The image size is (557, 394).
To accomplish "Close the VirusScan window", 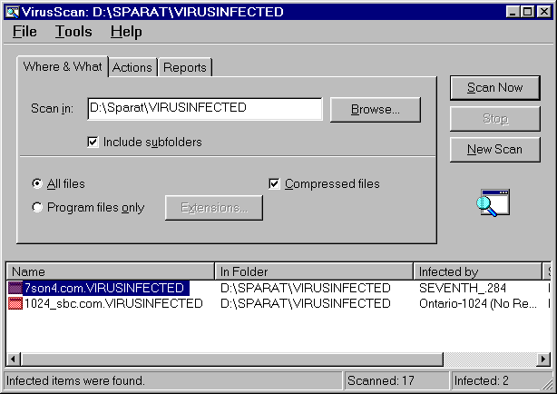I will (544, 12).
